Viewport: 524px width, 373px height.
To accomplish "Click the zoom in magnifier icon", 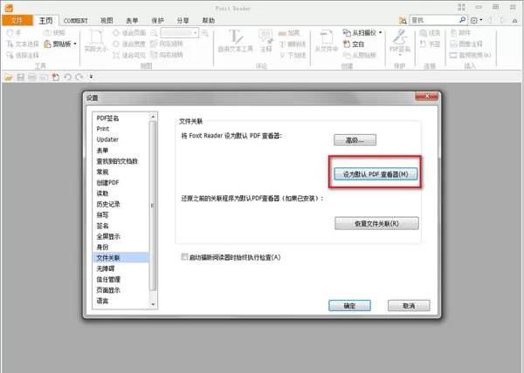I will pos(205,32).
